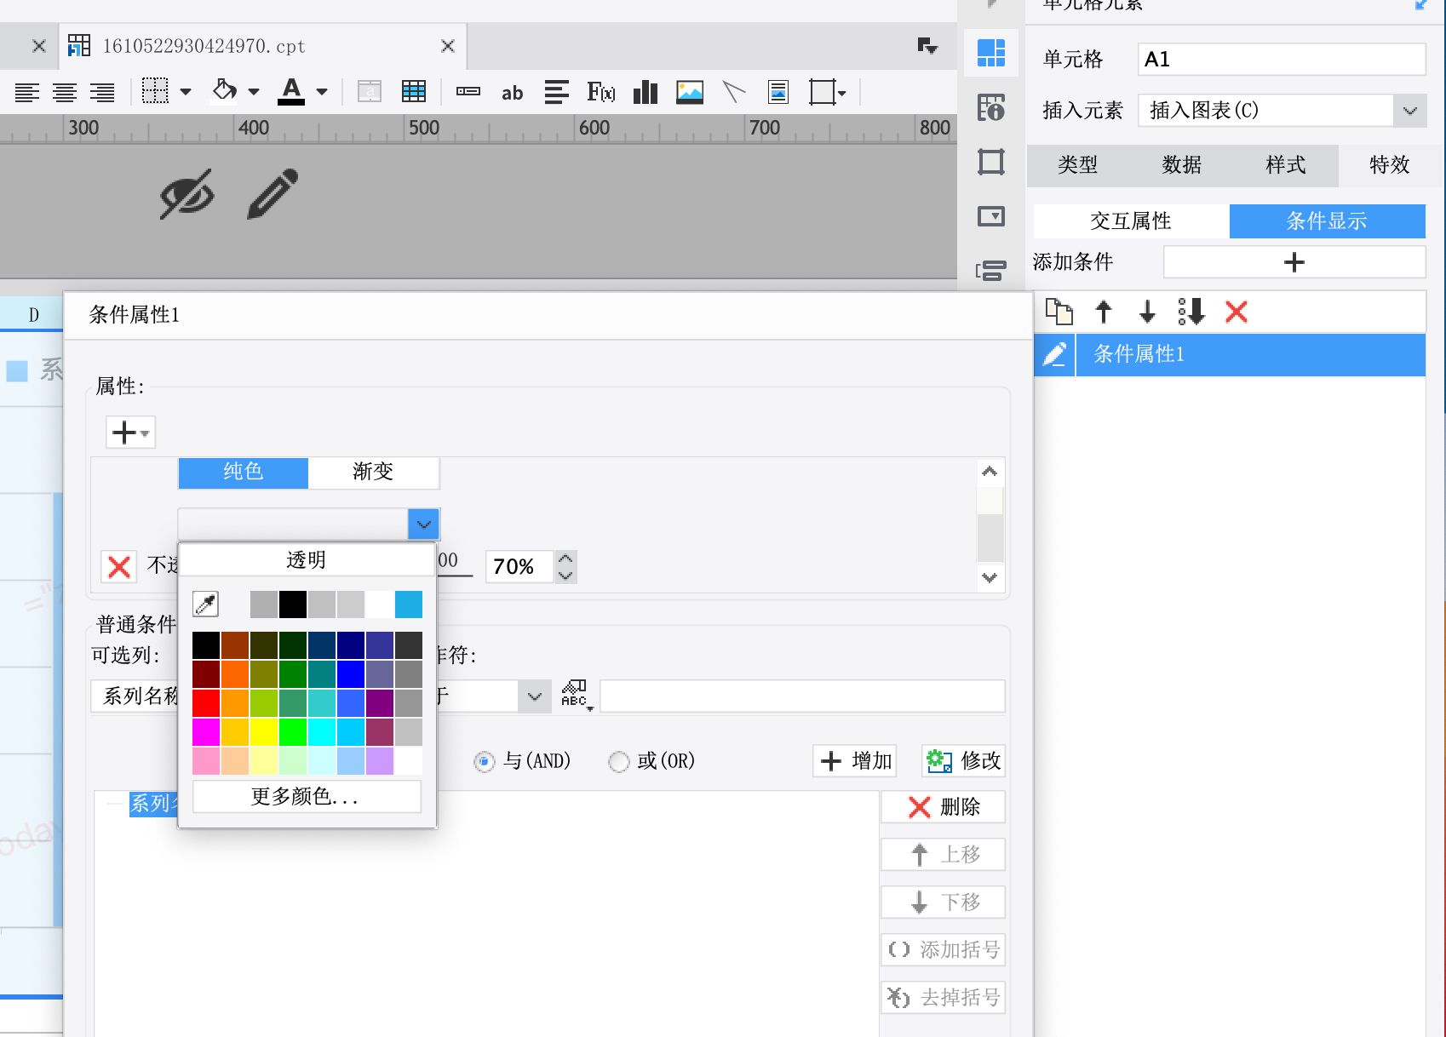Open the font color dropdown arrow
The width and height of the screenshot is (1446, 1037).
coord(322,92)
